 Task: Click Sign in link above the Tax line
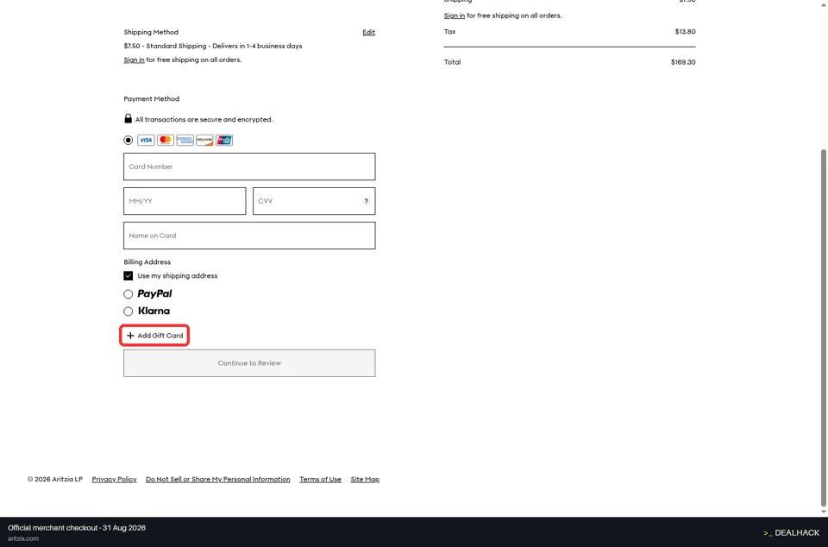coord(455,16)
